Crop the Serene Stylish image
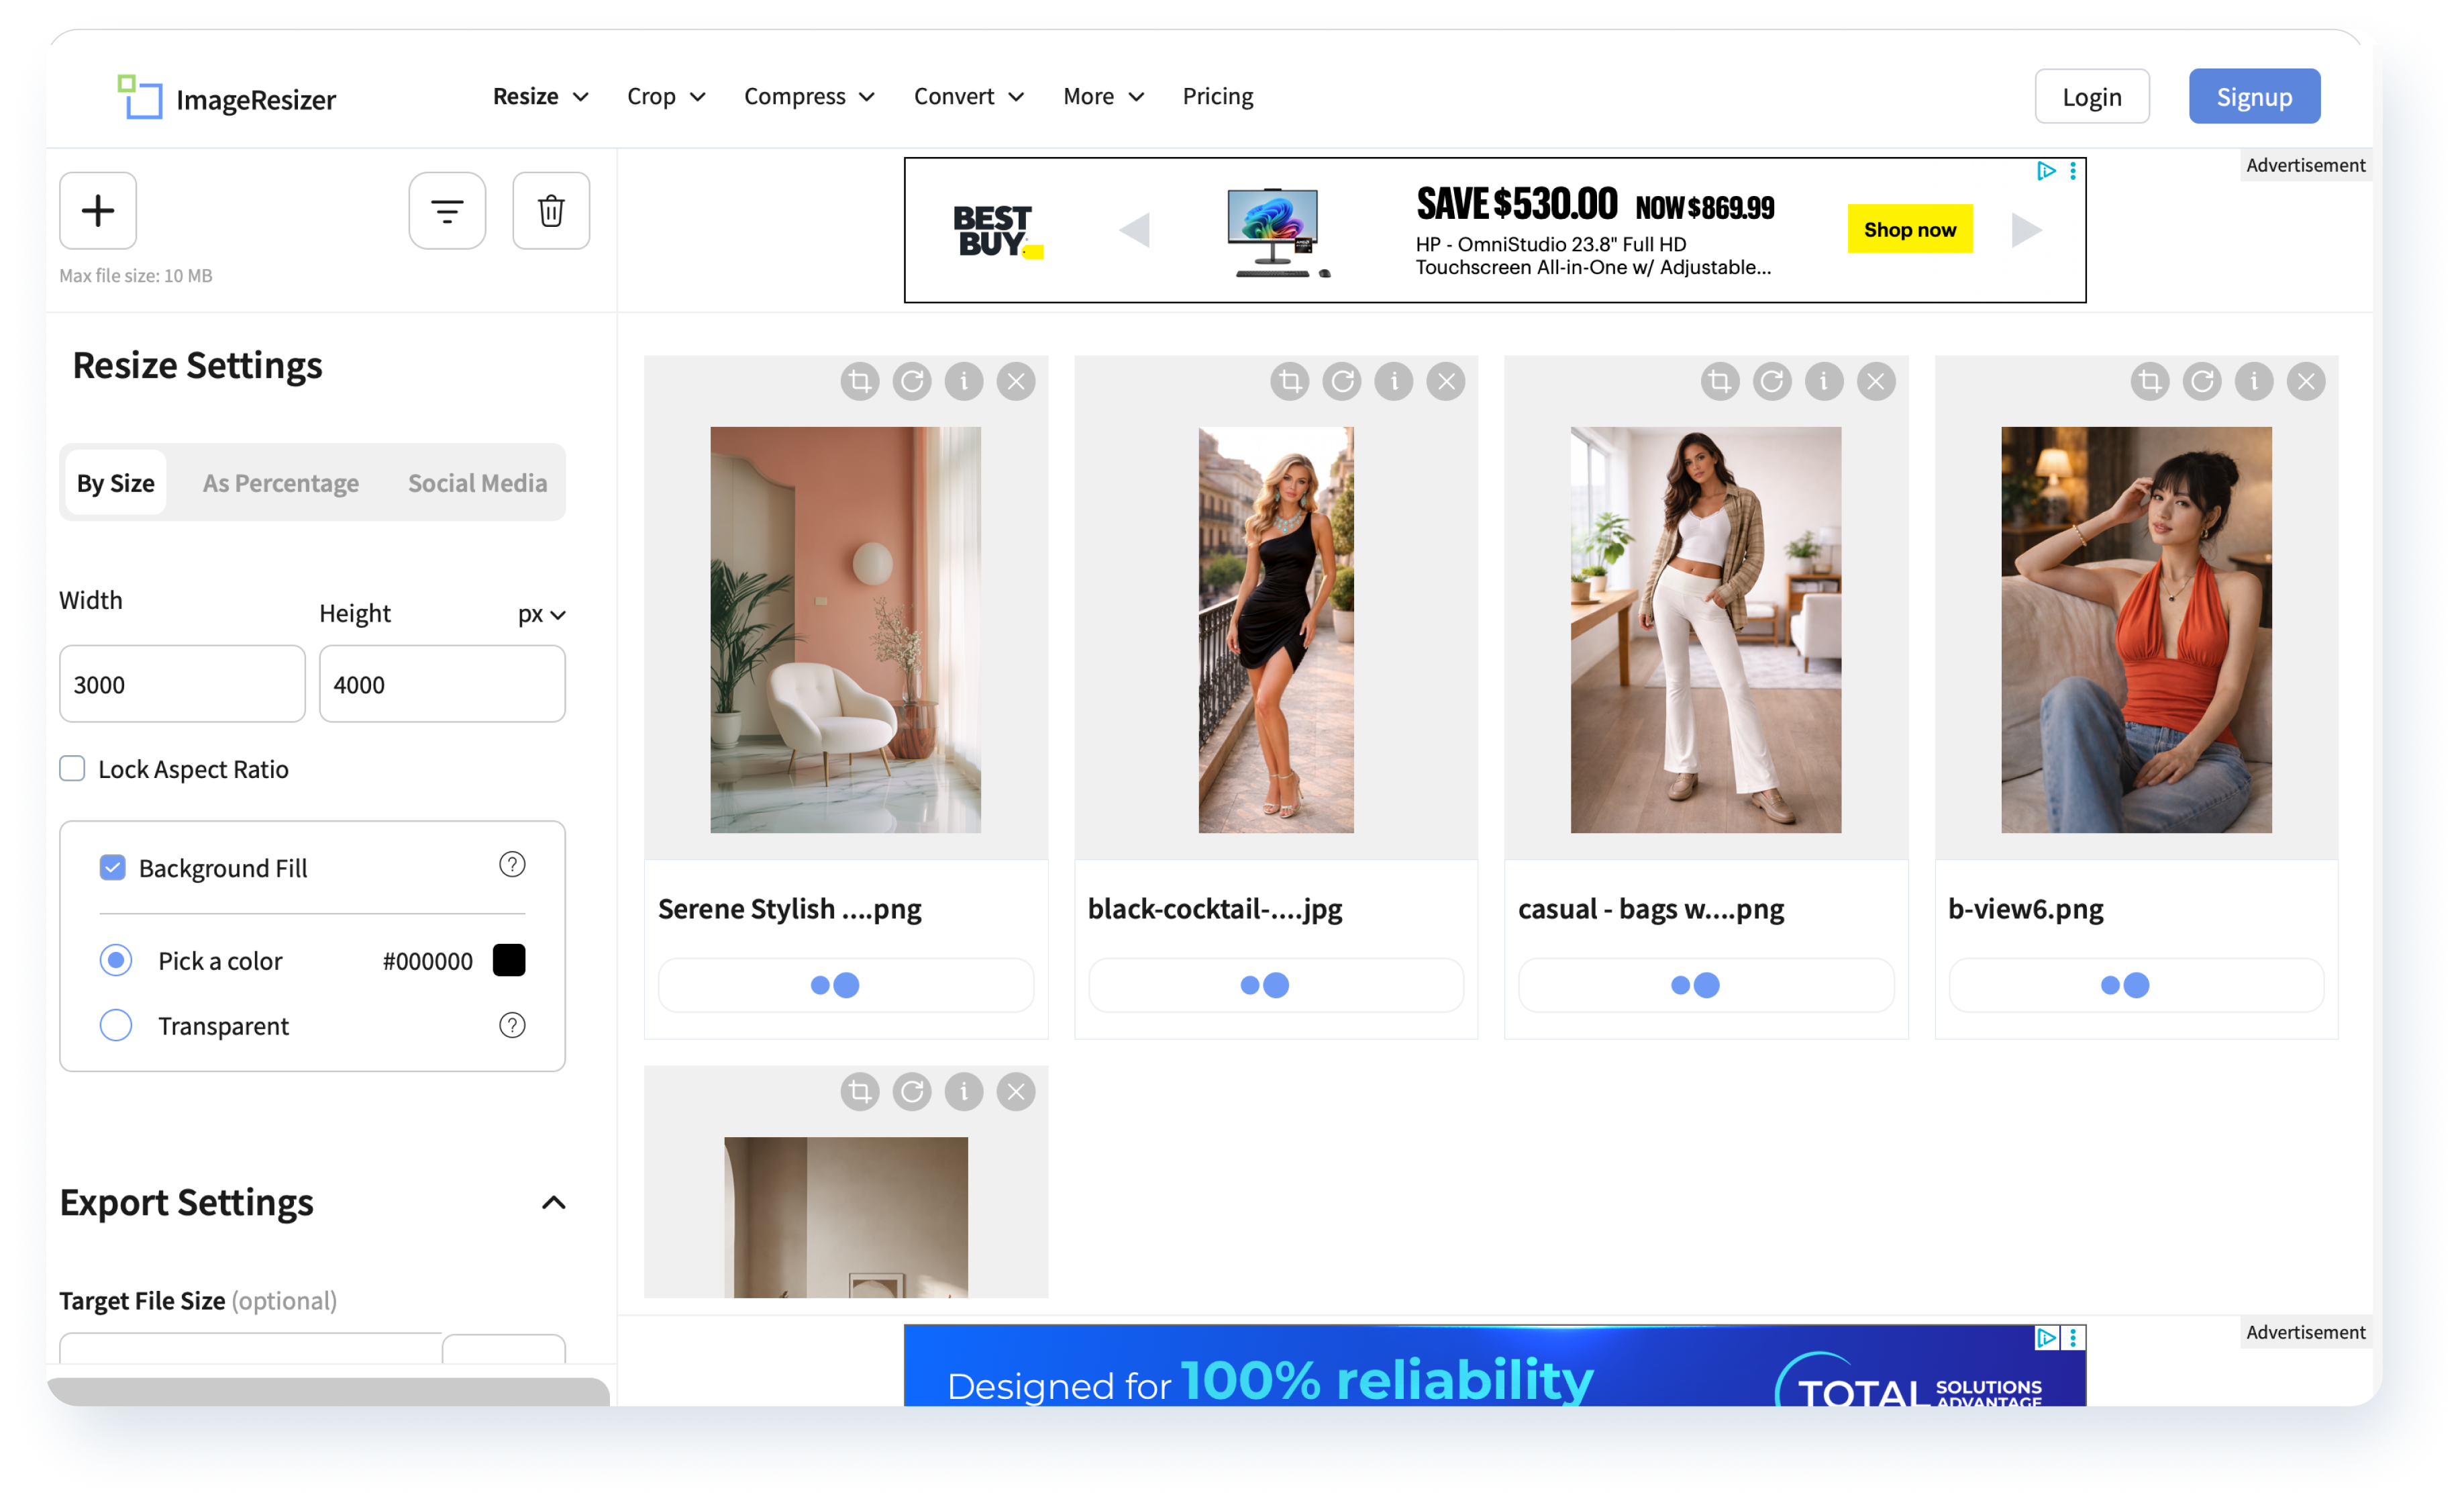The height and width of the screenshot is (1505, 2464). (x=860, y=381)
